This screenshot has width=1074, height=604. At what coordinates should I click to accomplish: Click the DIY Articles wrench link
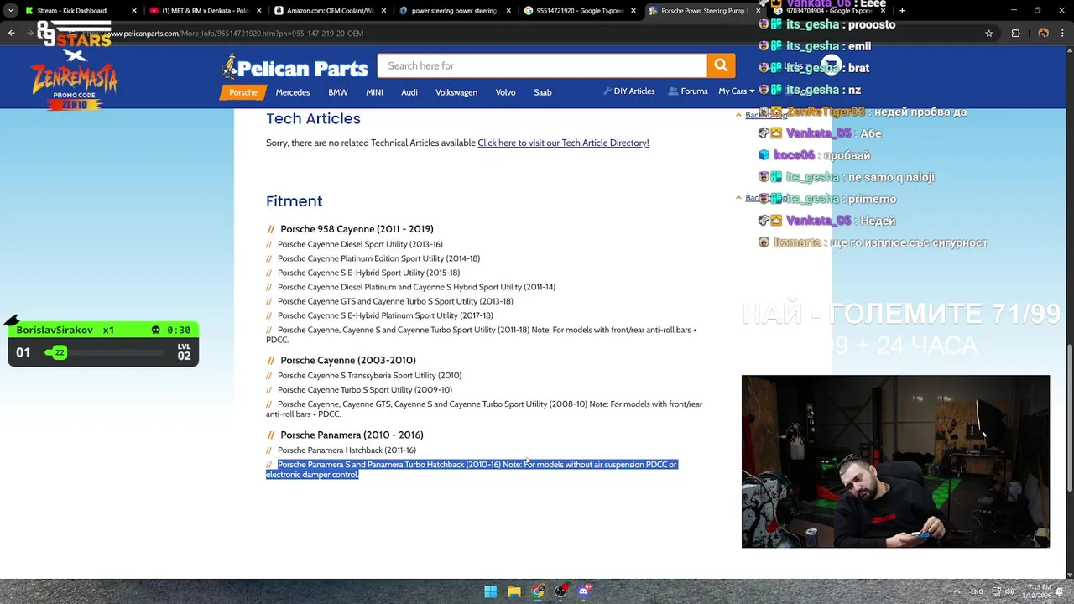628,91
